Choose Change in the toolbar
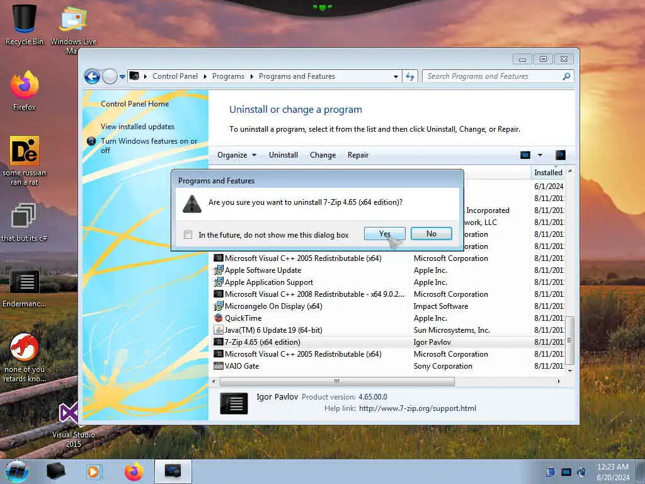Image resolution: width=645 pixels, height=484 pixels. pos(323,155)
